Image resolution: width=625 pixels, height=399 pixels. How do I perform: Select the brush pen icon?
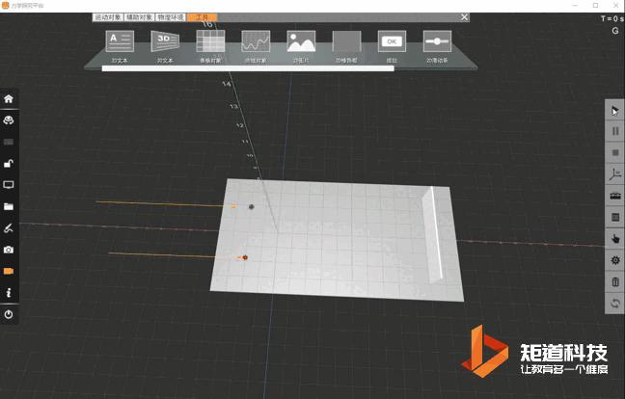pyautogui.click(x=9, y=228)
